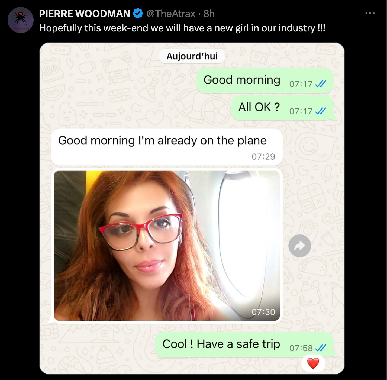Click the red heart reaction
The width and height of the screenshot is (387, 380).
313,363
